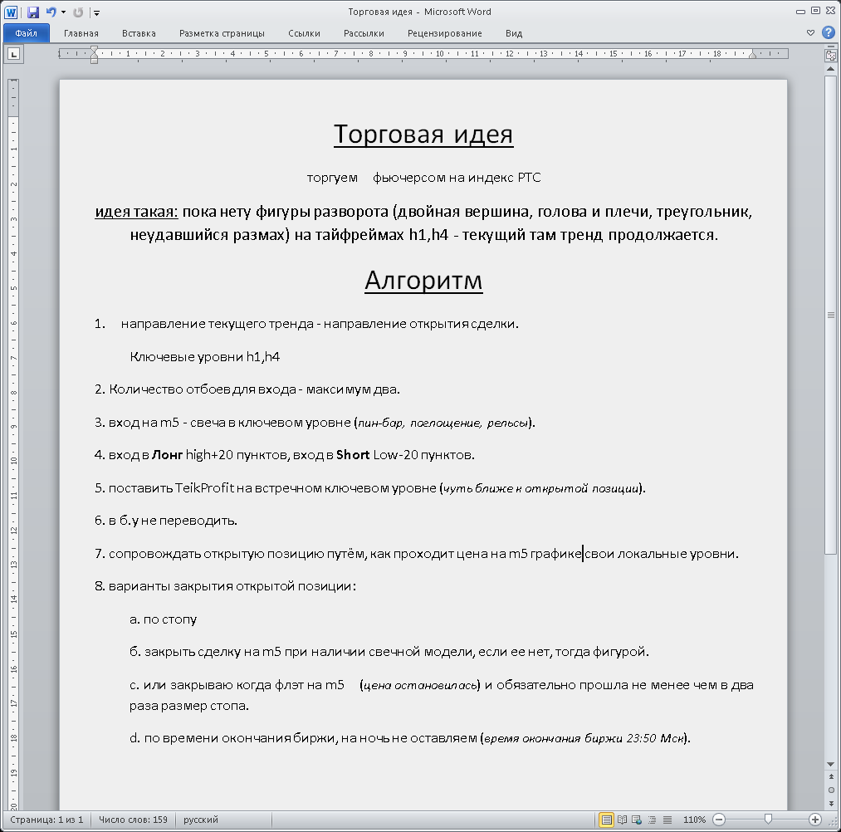Click the split bar handle above ruler toggle
The image size is (841, 832).
(831, 47)
